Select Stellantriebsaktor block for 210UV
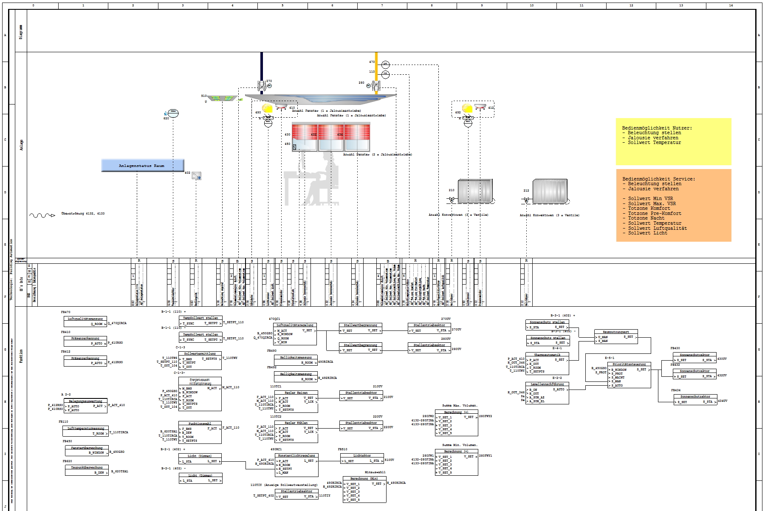Viewport: 765px width, 511px height. pos(361,395)
